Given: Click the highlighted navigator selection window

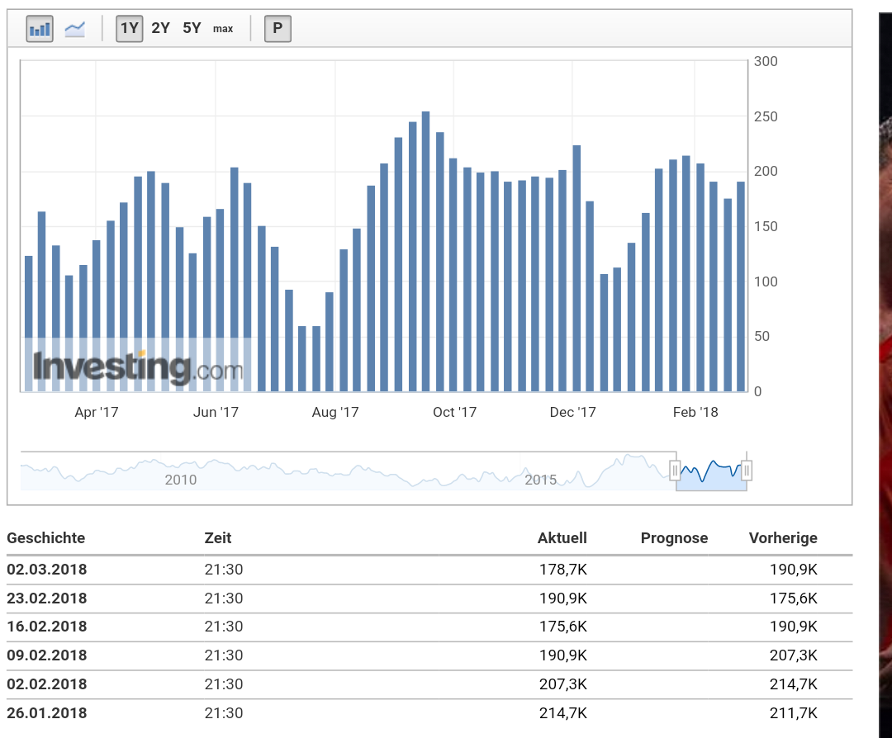Looking at the screenshot, I should (x=711, y=471).
